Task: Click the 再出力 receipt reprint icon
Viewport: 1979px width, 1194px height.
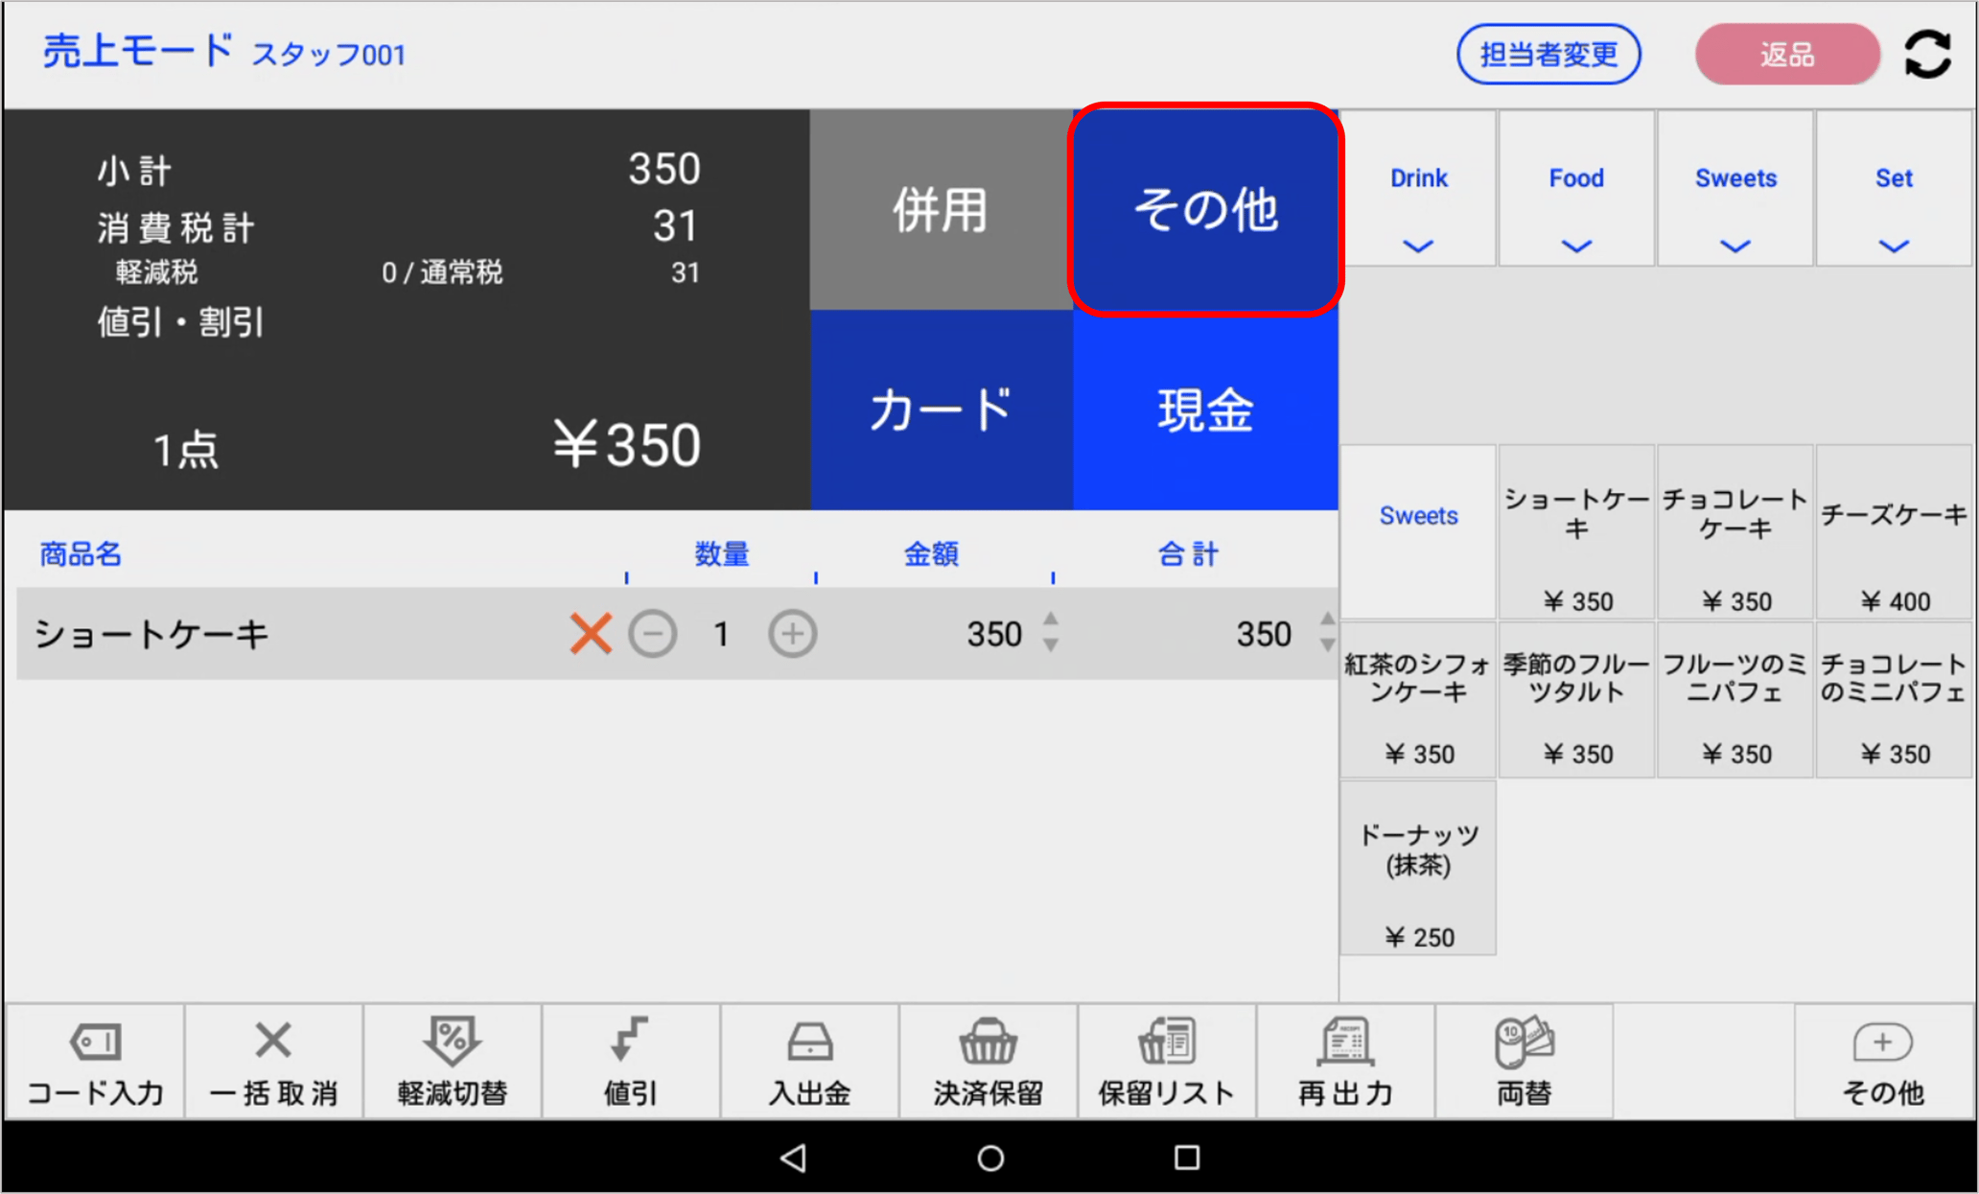Action: [x=1344, y=1061]
